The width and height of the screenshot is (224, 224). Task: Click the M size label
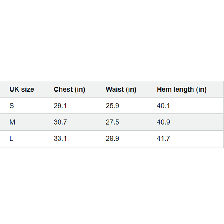click(x=12, y=122)
